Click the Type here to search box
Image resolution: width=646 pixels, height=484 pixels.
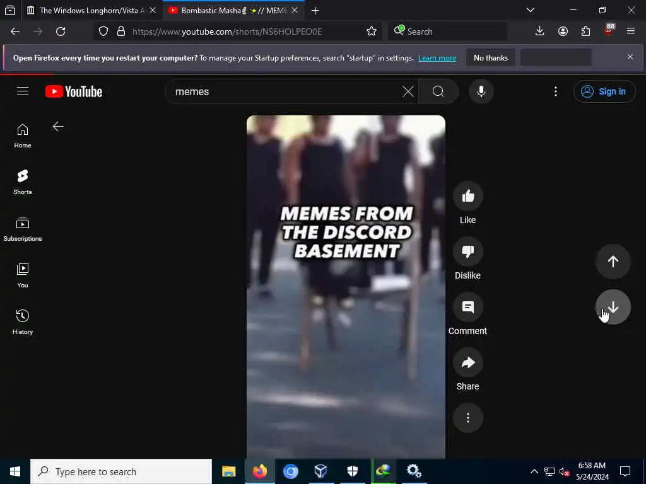121,471
